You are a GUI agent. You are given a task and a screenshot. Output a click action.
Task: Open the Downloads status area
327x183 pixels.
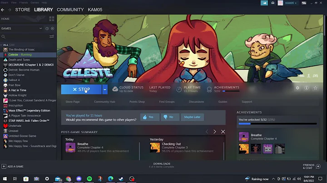(x=162, y=165)
